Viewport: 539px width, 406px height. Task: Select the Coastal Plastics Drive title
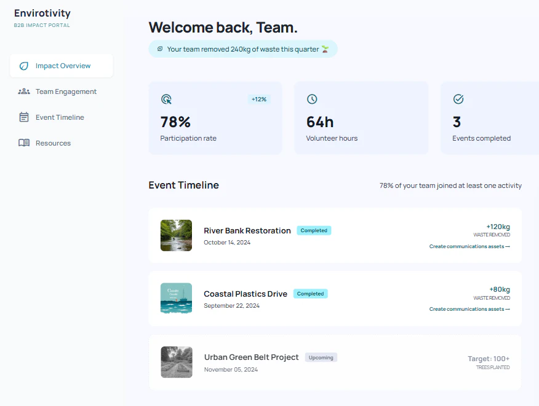(246, 294)
